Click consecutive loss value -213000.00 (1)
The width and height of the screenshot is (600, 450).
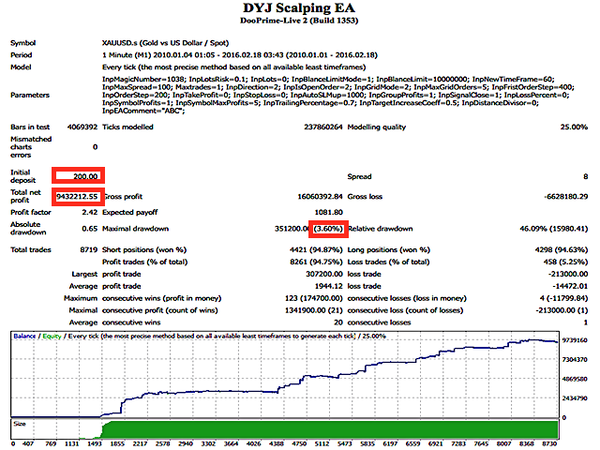(x=562, y=310)
